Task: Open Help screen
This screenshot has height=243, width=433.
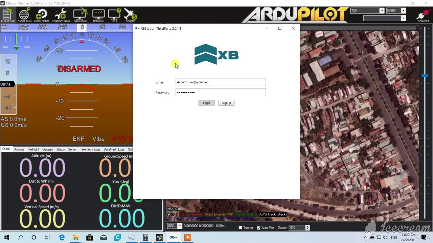Action: click(x=114, y=16)
